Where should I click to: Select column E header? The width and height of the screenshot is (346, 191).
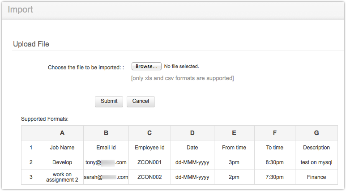coord(234,133)
